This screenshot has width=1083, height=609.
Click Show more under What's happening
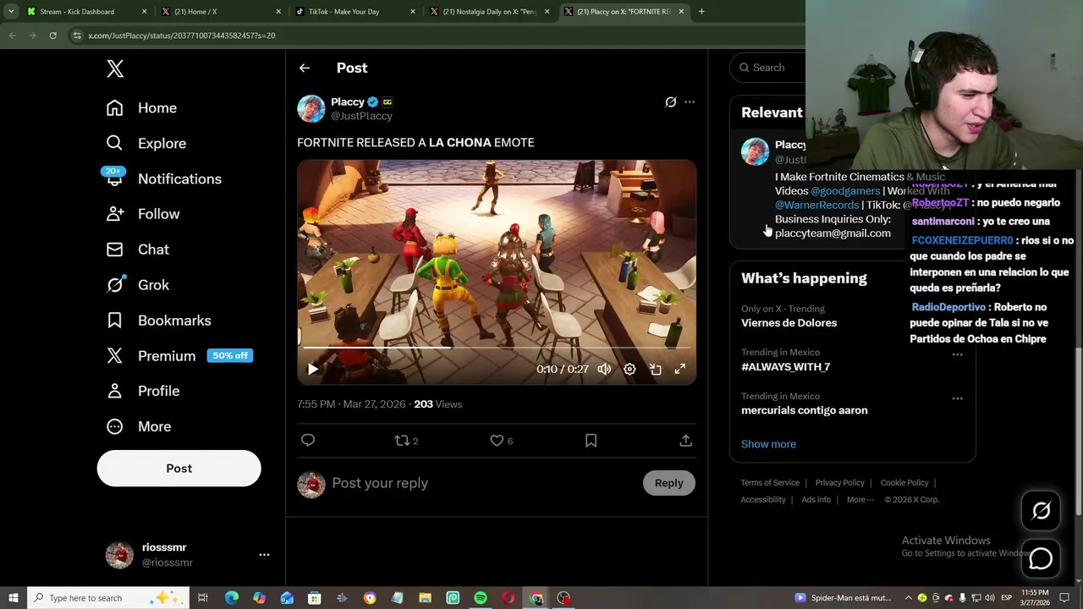click(x=768, y=444)
